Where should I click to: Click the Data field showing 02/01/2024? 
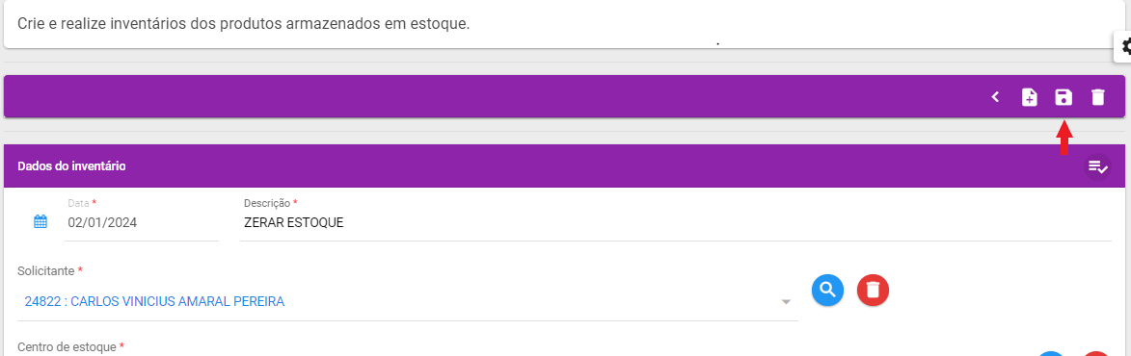click(142, 222)
